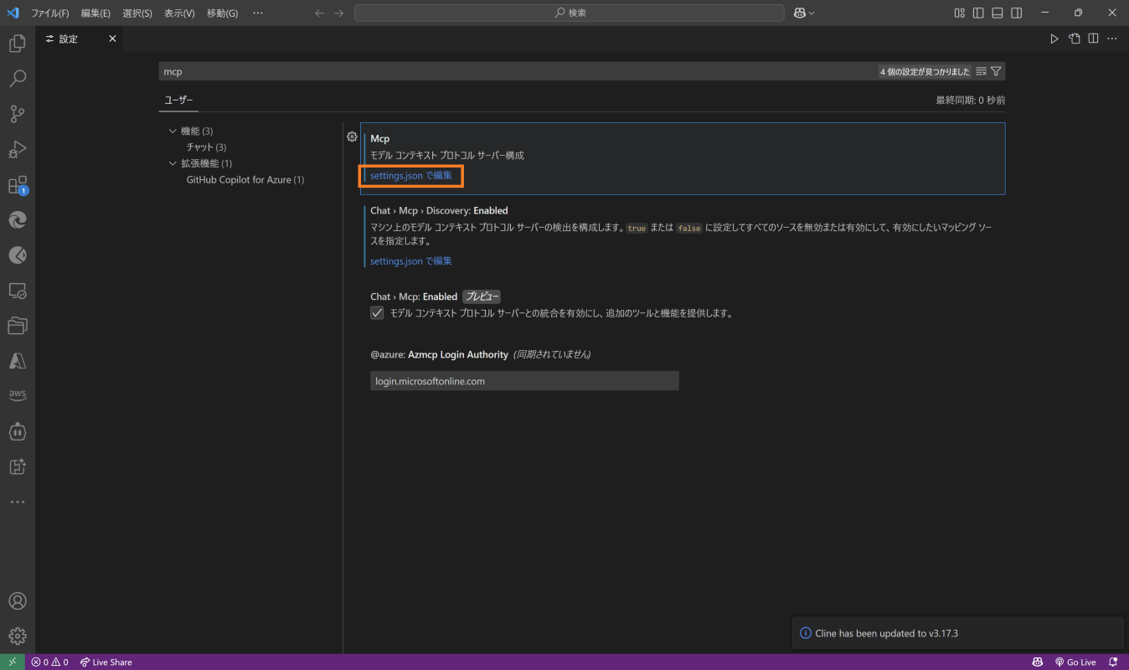The image size is (1129, 670).
Task: Open notifications bell in status bar
Action: 1113,662
